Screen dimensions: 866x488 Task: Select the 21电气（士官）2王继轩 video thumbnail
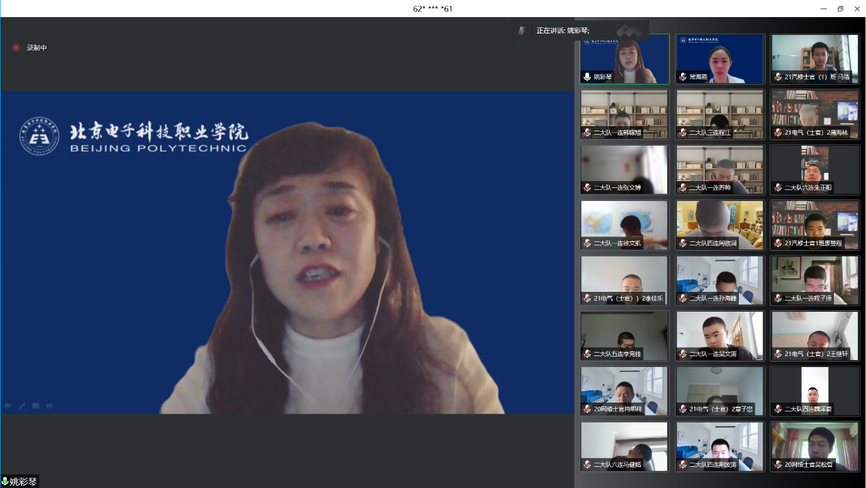tap(815, 336)
